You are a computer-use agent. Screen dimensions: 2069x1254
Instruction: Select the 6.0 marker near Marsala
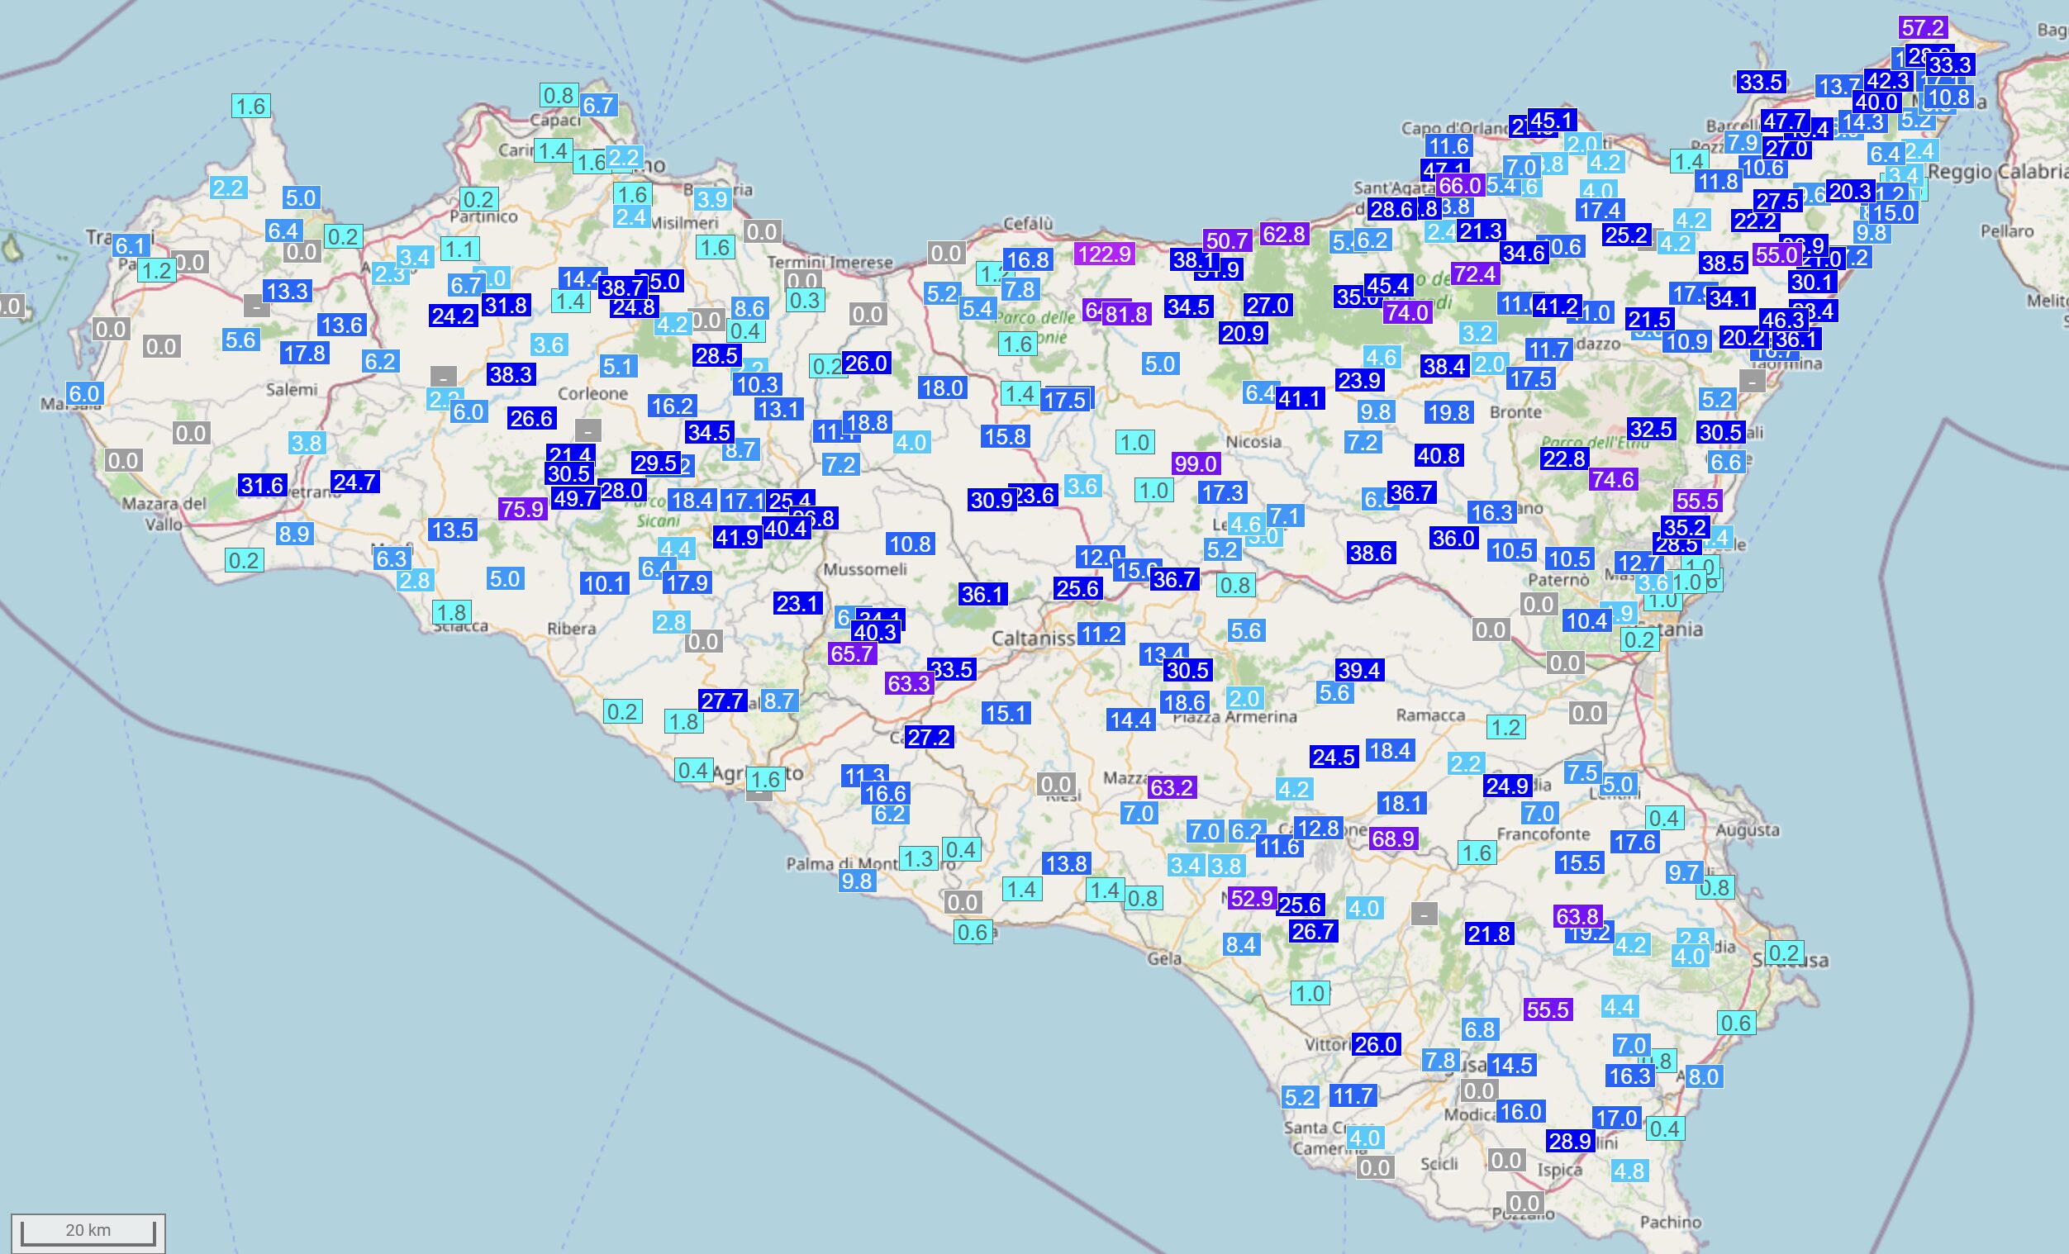(84, 394)
